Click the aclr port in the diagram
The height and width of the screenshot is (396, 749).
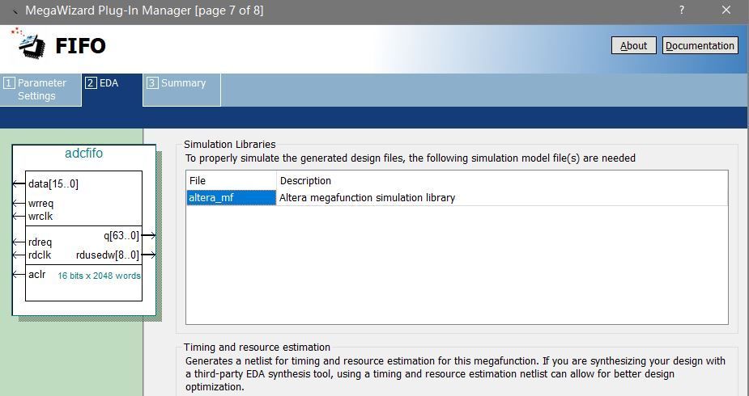tap(36, 275)
